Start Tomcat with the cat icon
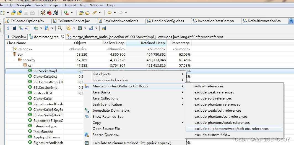Image resolution: width=294 pixels, height=145 pixels. coord(43,13)
